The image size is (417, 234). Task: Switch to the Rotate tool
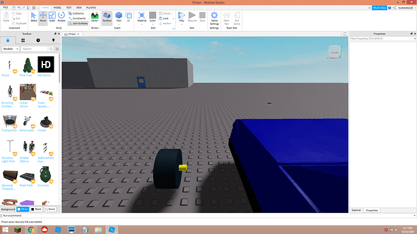tap(61, 17)
